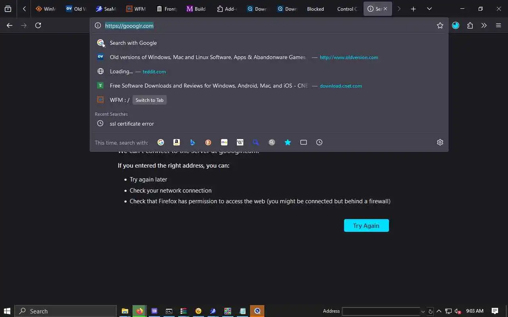Switch to the SeaMonkey tab
Image resolution: width=508 pixels, height=317 pixels.
point(106,9)
